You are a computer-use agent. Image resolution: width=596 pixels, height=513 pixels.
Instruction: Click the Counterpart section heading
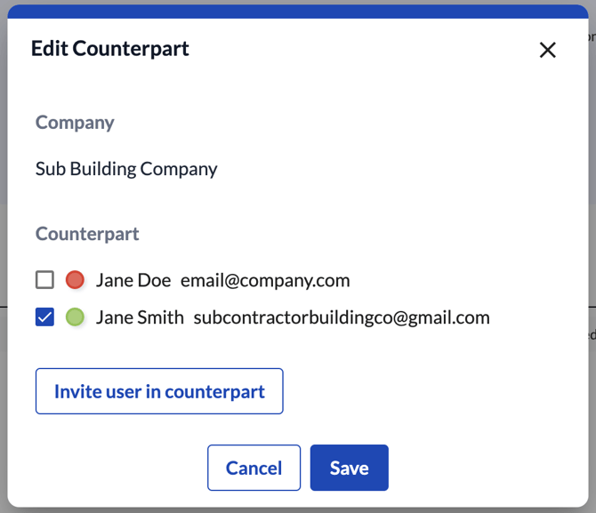tap(87, 234)
